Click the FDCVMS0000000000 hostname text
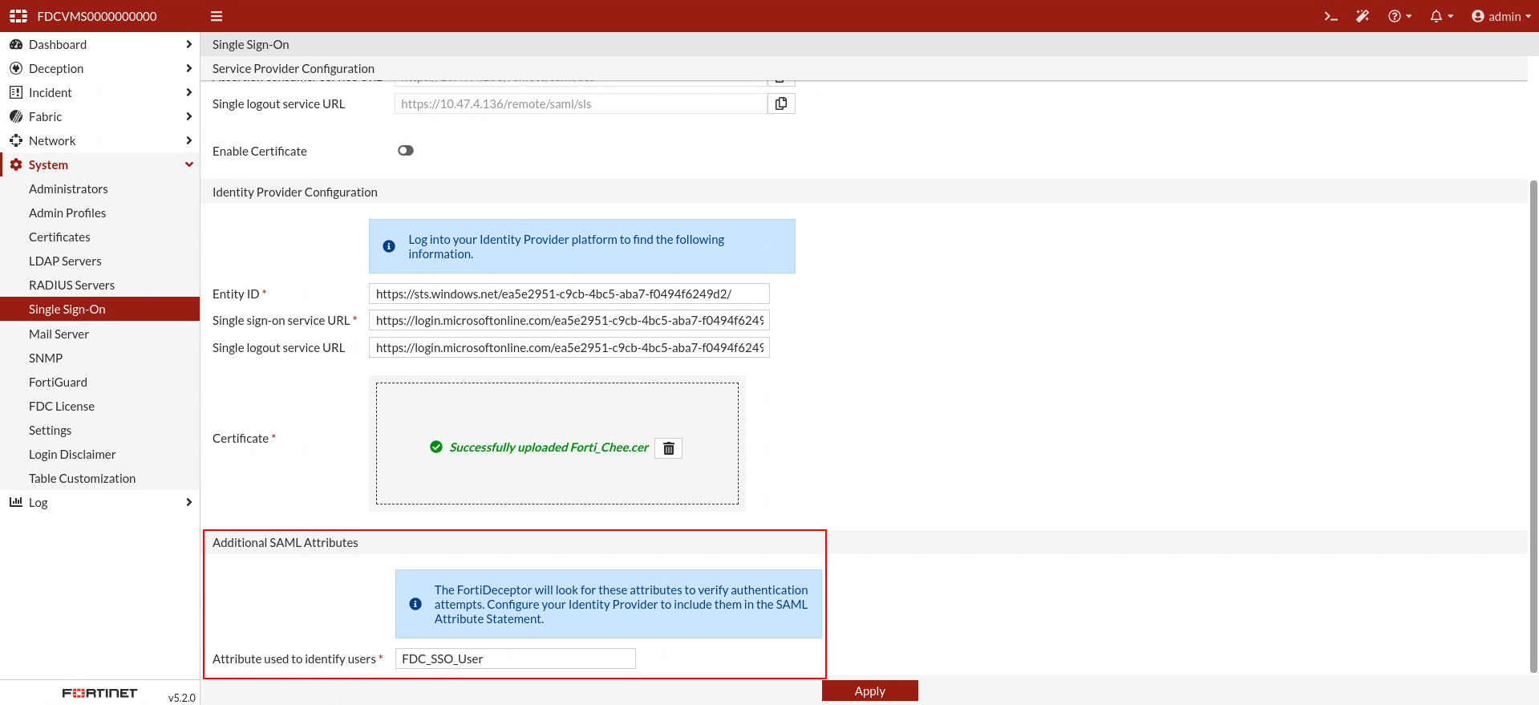The image size is (1539, 705). click(x=97, y=16)
